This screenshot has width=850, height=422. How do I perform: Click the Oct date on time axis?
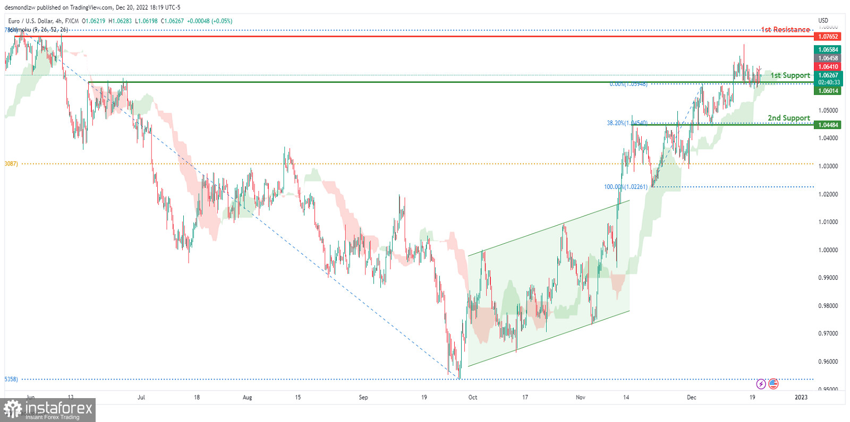pos(473,397)
